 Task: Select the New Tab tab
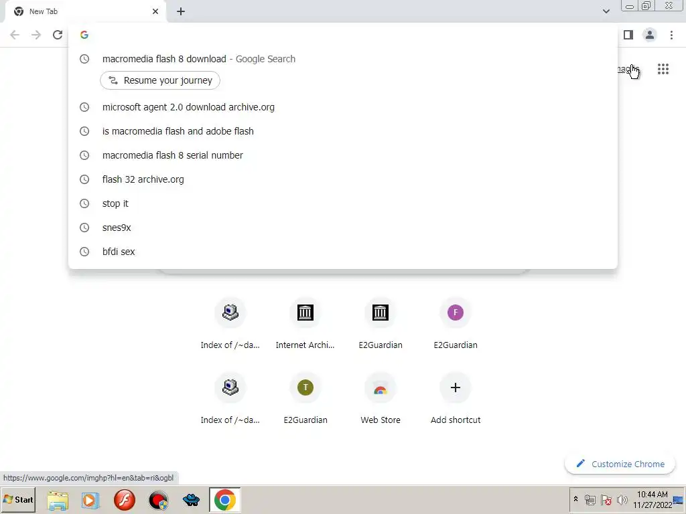pyautogui.click(x=85, y=11)
